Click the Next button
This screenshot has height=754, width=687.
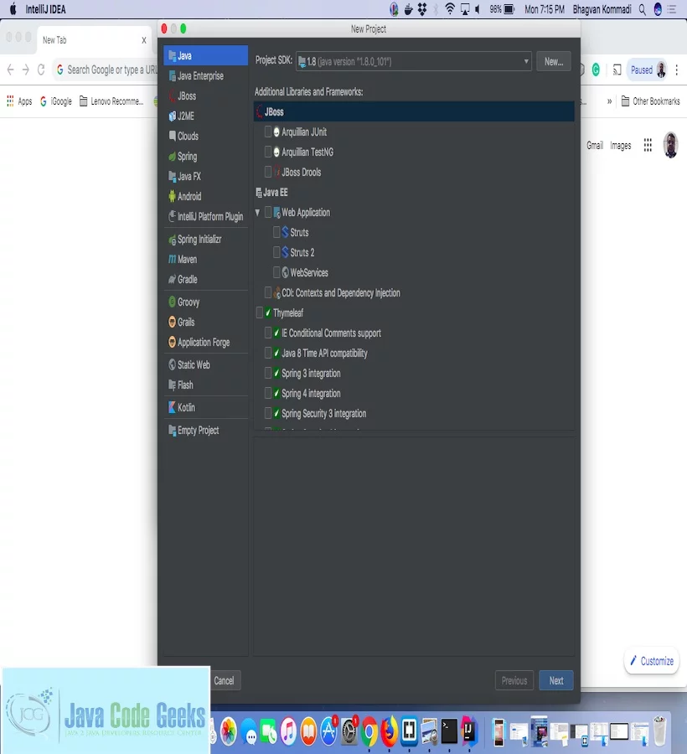click(x=555, y=680)
